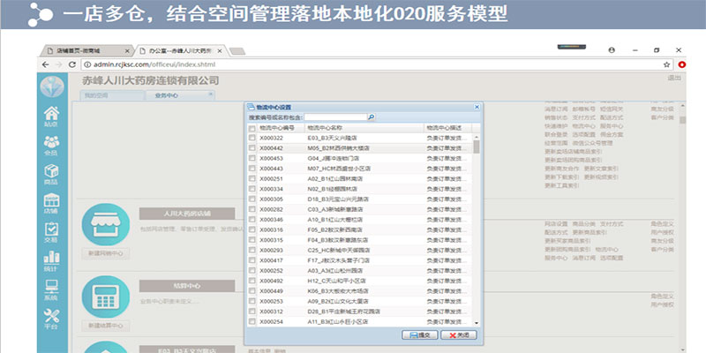Click the 结算中心 title bar

187,286
